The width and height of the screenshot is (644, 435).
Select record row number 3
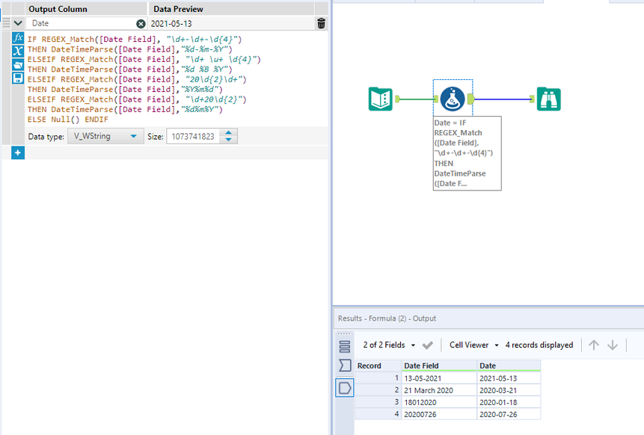pos(378,402)
